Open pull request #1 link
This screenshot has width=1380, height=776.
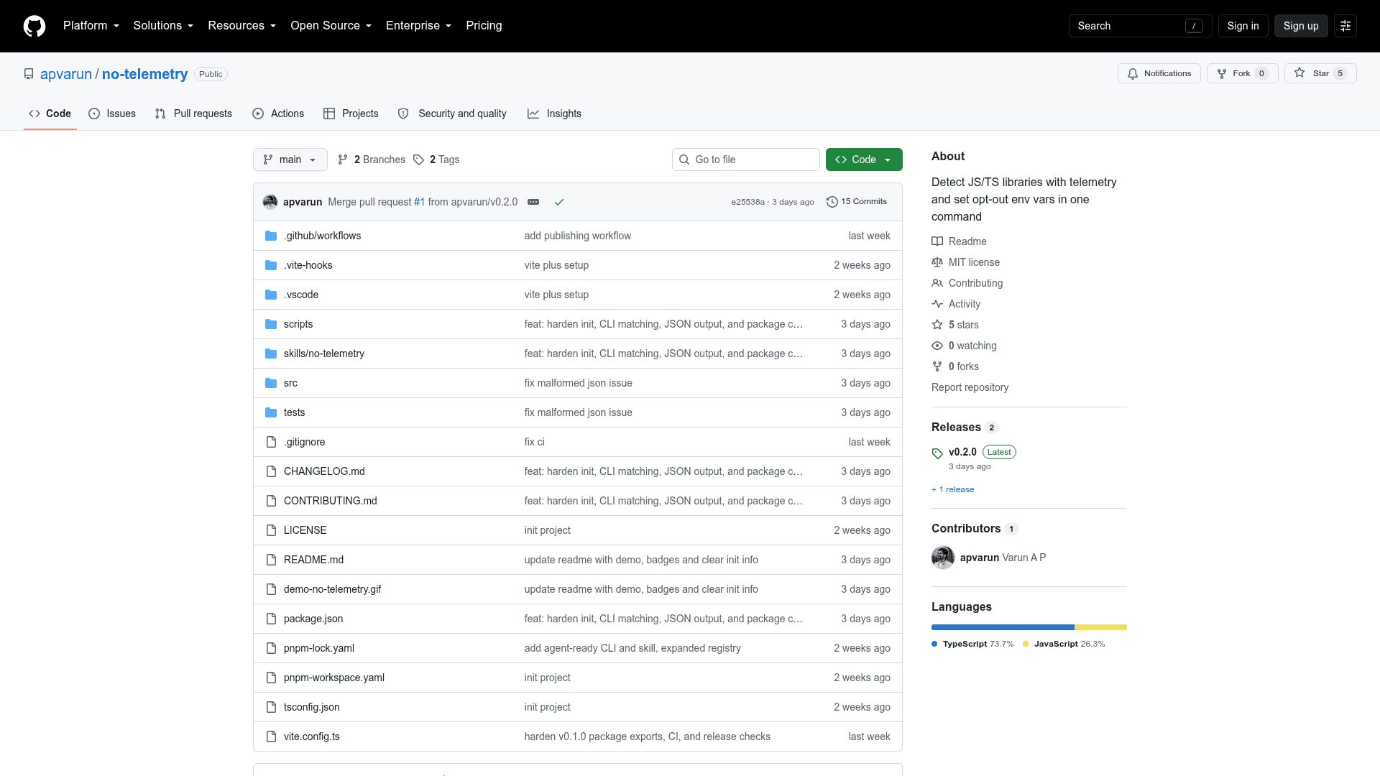click(x=419, y=202)
